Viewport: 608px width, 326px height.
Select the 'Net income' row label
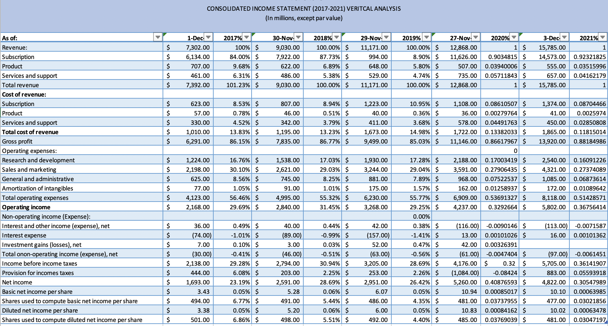click(x=17, y=282)
